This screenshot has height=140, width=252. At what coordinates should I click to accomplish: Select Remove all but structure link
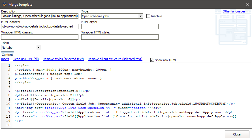tap(115, 59)
